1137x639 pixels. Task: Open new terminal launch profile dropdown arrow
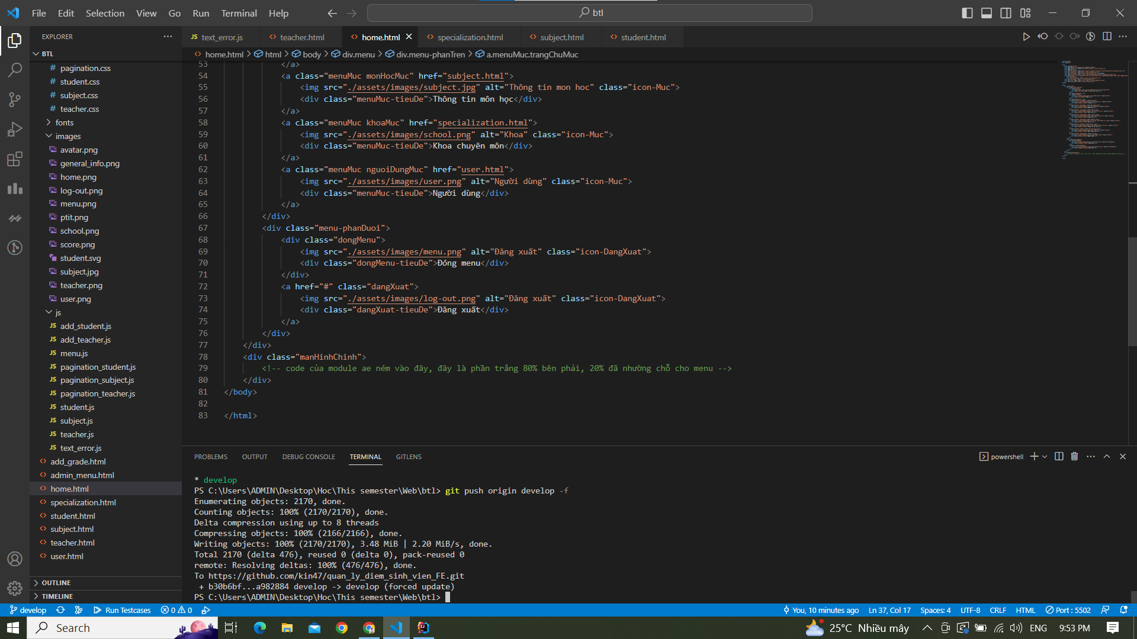point(1045,457)
